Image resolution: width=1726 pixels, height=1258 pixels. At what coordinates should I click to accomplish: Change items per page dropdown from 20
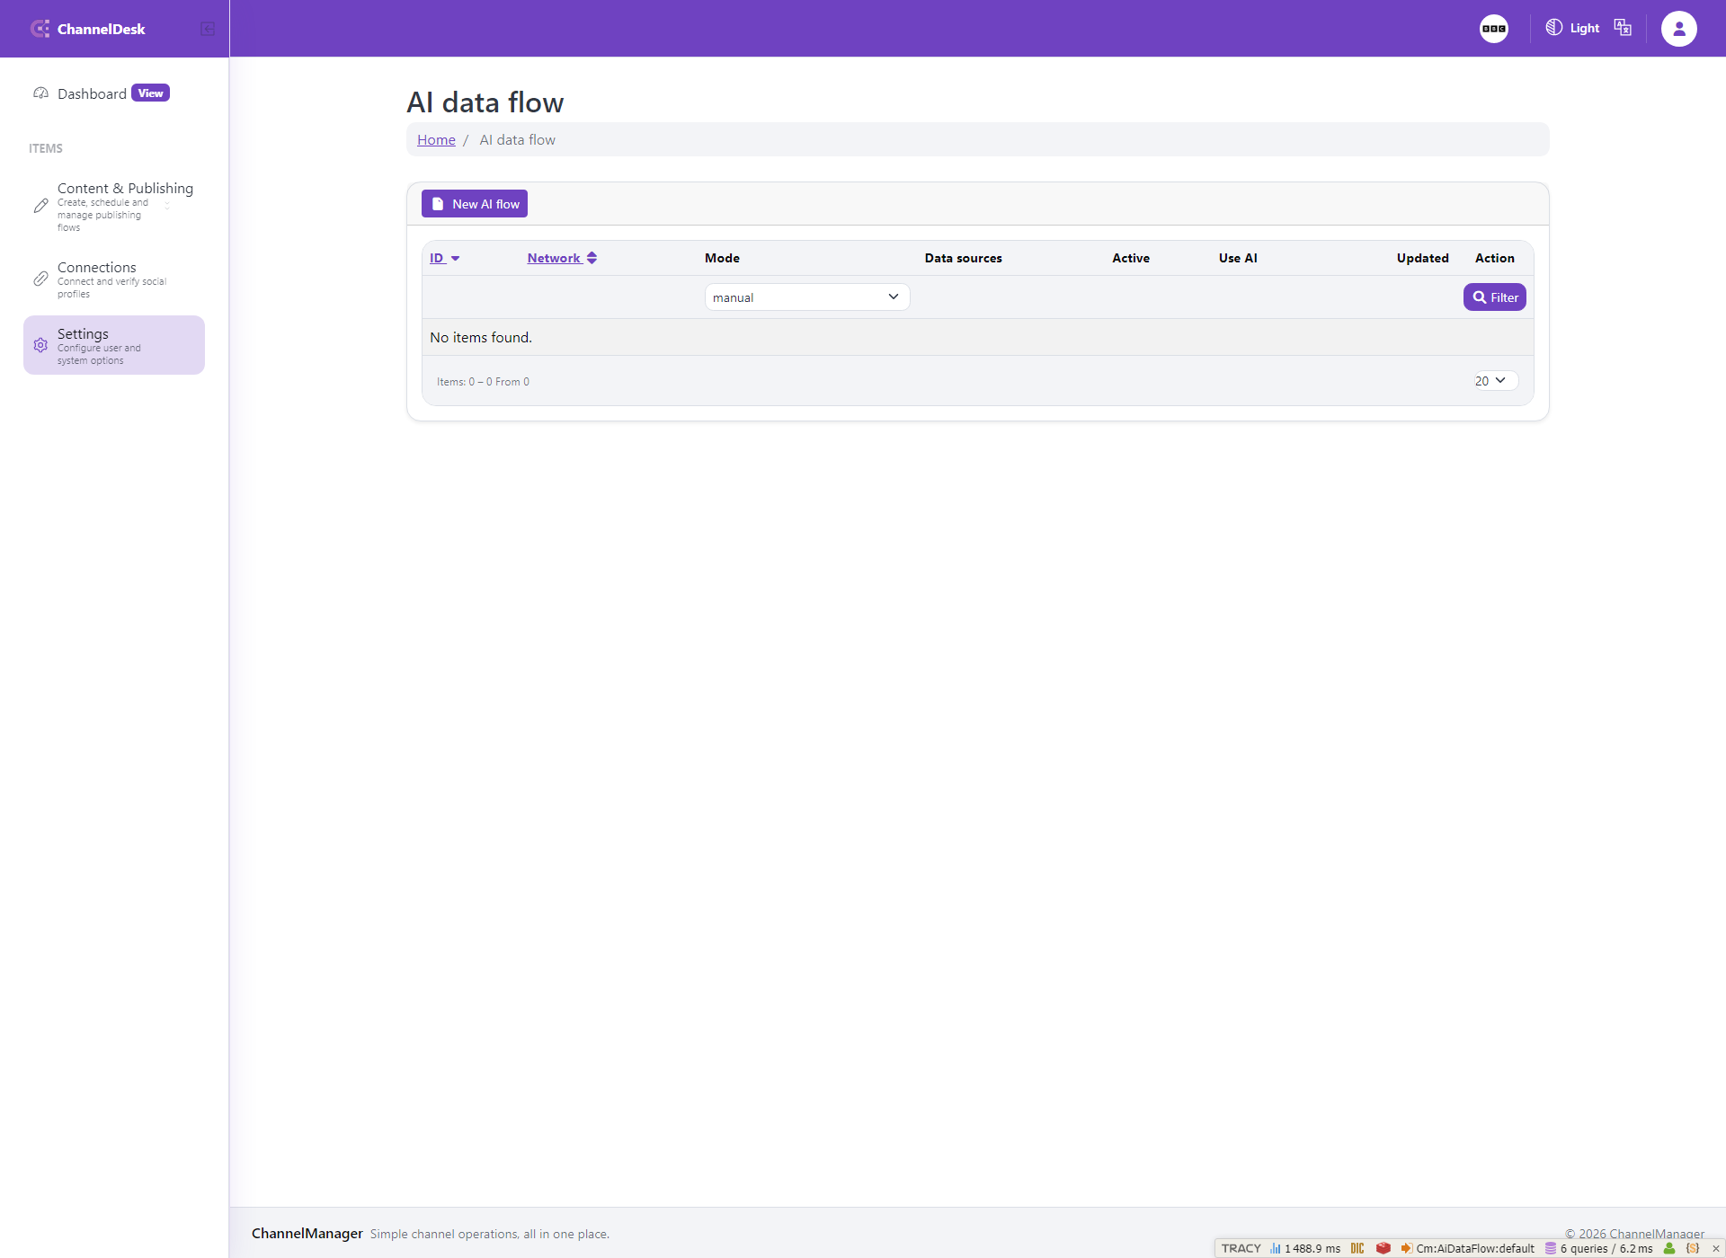[x=1495, y=381]
